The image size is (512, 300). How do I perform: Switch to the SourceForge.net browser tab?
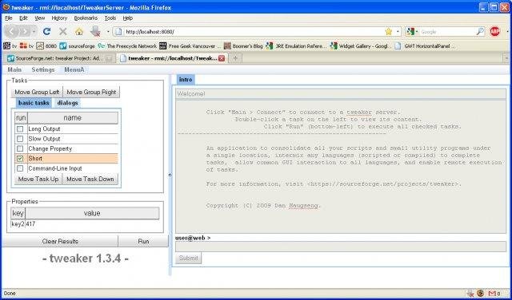59,58
